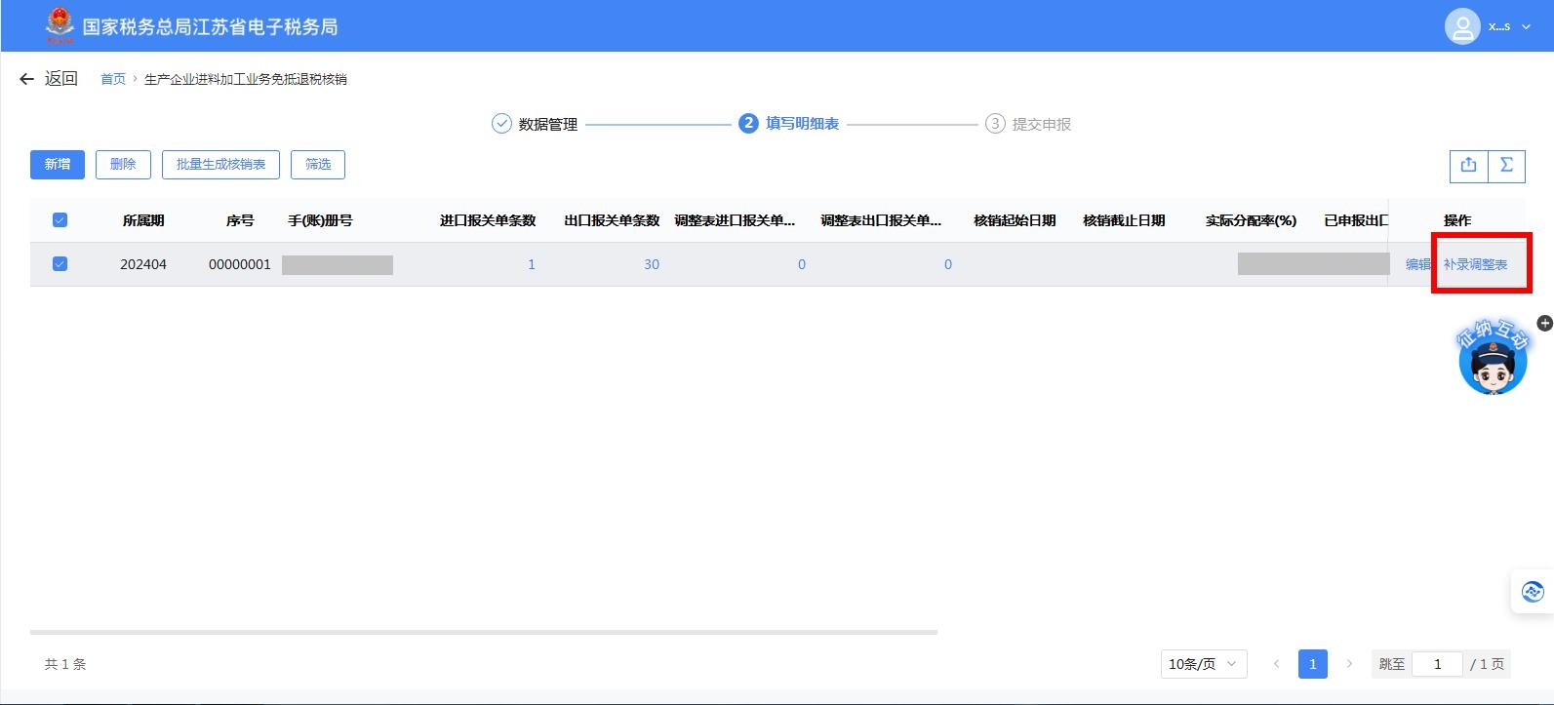
Task: Toggle the select-all header checkbox
Action: coord(60,220)
